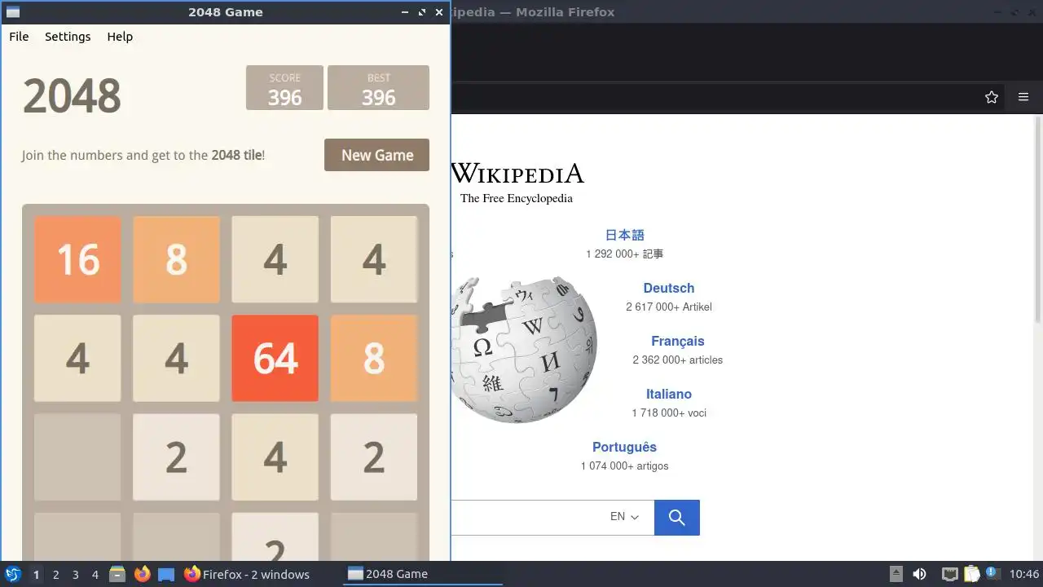Click the clock showing 10:46
Screen dimensions: 1043x587
pyautogui.click(x=1024, y=575)
